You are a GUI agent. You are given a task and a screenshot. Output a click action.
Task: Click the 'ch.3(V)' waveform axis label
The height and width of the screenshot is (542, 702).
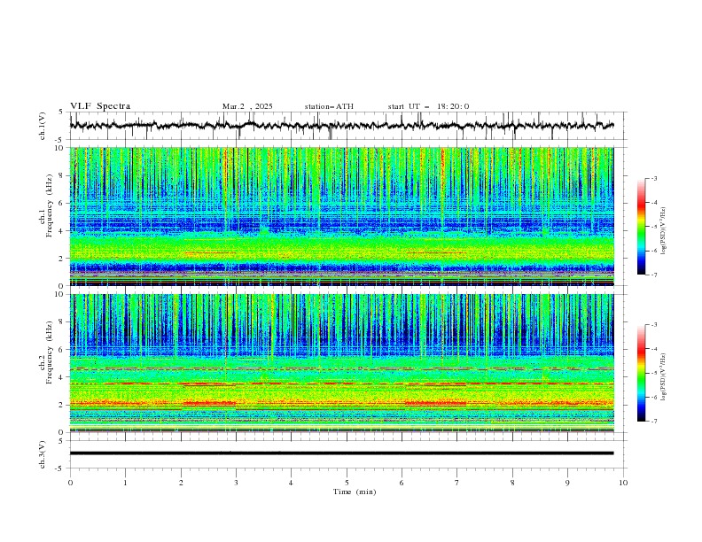click(43, 454)
